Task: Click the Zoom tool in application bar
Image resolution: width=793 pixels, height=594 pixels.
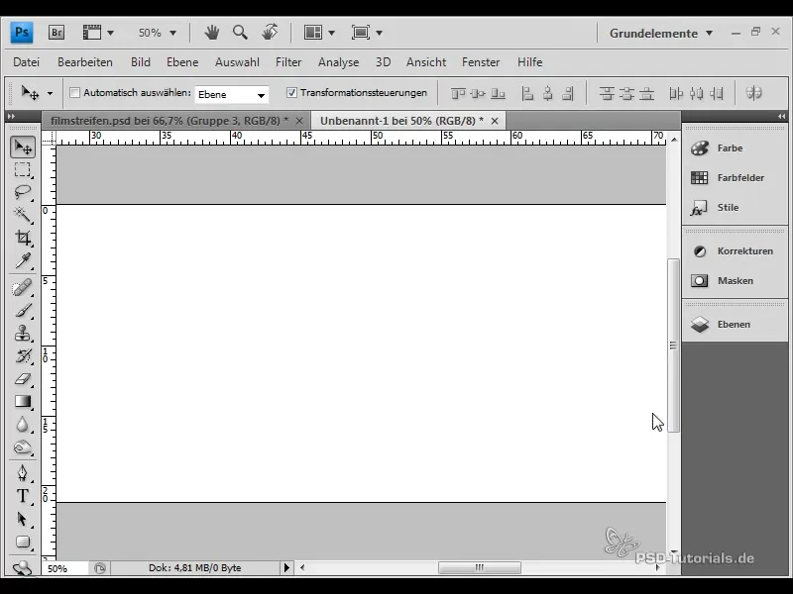Action: 240,33
